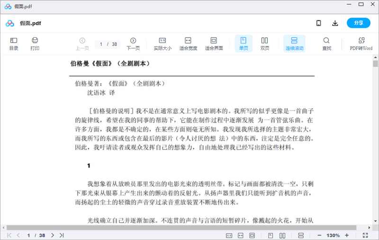The image size is (379, 240).
Task: Jump to last page in status bar
Action: (62, 235)
